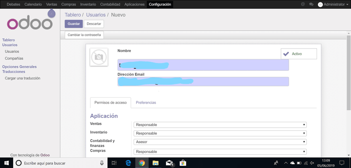Click the Nombre input field

[203, 65]
